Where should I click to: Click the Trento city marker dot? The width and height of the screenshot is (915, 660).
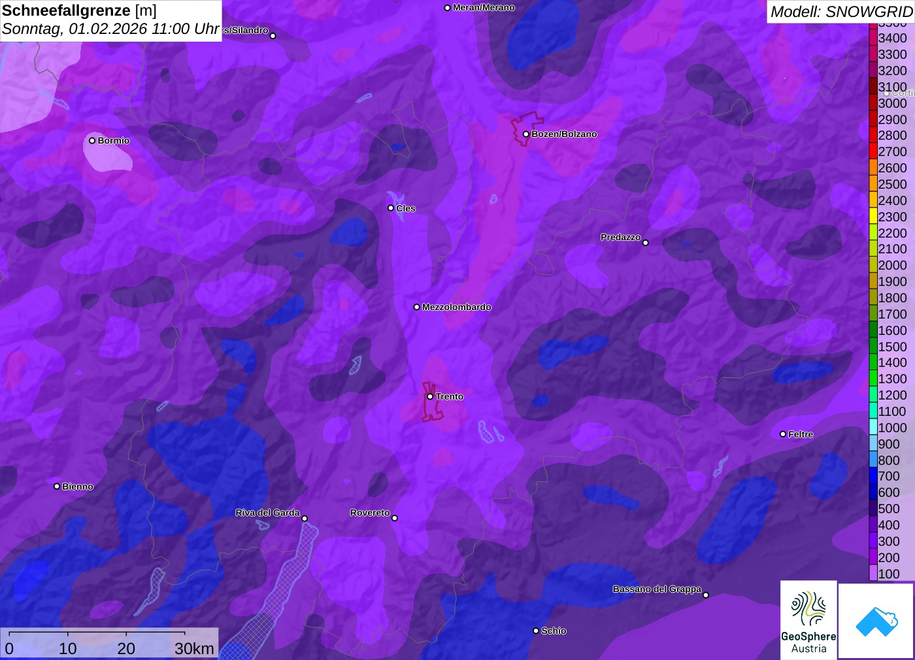pyautogui.click(x=430, y=396)
